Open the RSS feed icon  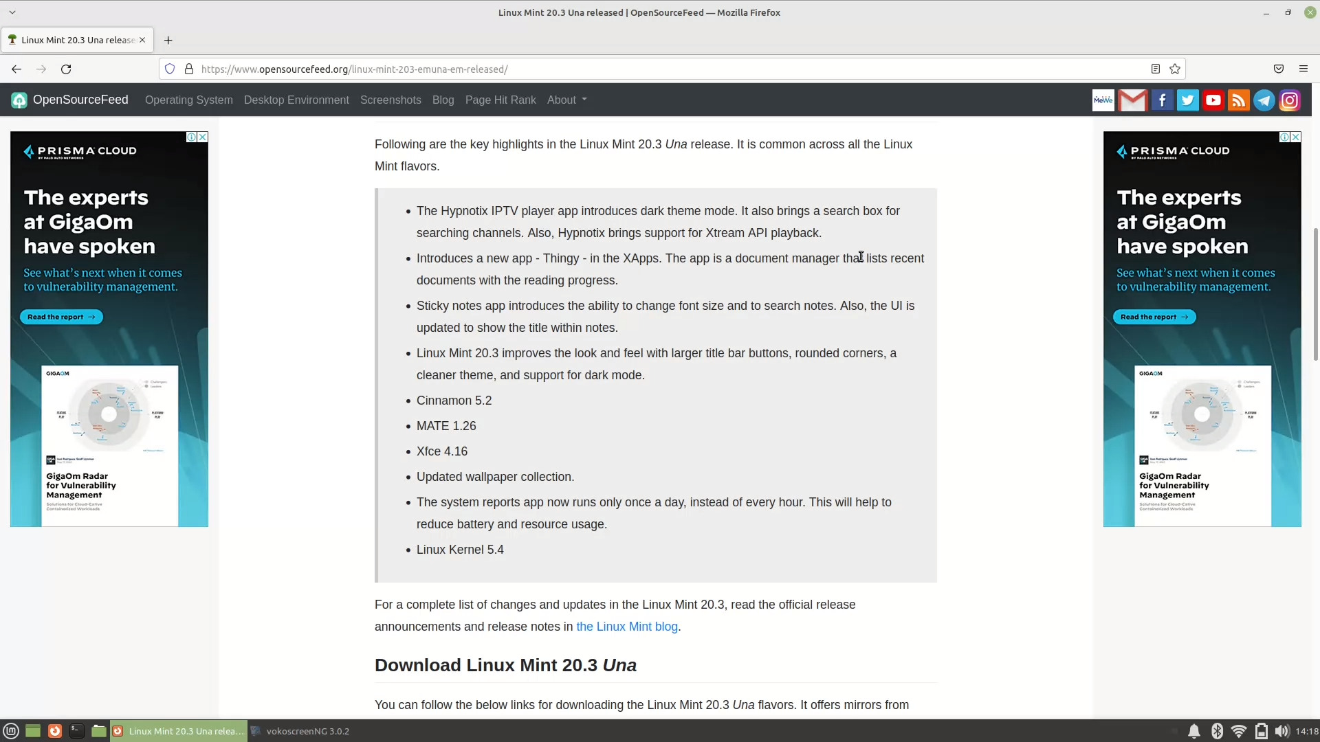(x=1239, y=100)
